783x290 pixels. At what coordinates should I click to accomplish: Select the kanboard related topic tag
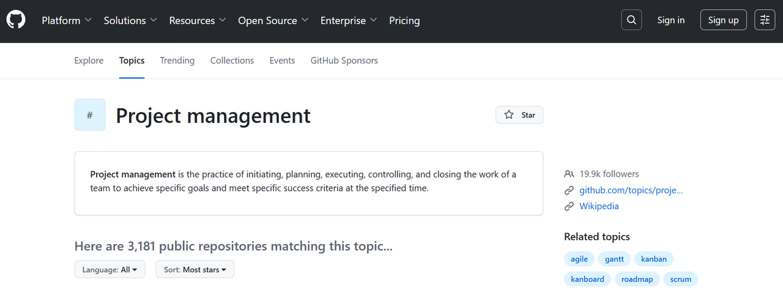587,279
